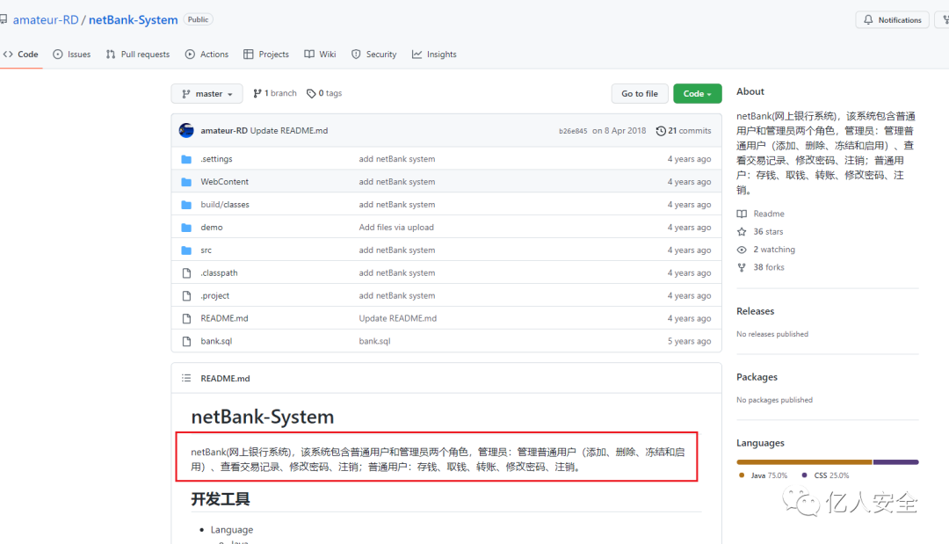
Task: Open the 38 forks link
Action: tap(761, 267)
